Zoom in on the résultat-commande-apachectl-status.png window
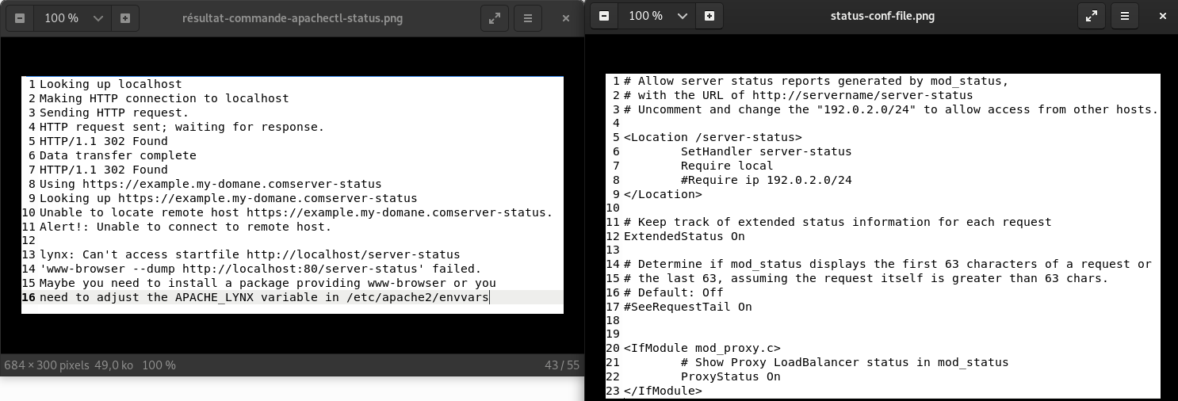 click(125, 17)
